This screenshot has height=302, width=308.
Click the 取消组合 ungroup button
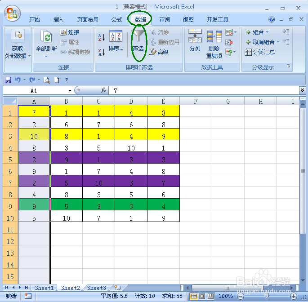point(260,42)
